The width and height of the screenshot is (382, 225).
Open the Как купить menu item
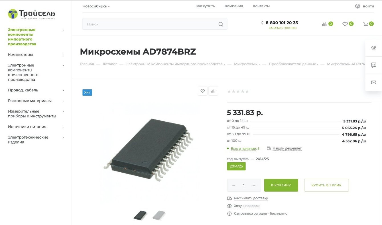click(205, 6)
